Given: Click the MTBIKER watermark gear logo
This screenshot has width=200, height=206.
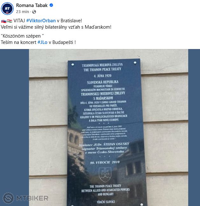Looking at the screenshot, I should tap(8, 198).
